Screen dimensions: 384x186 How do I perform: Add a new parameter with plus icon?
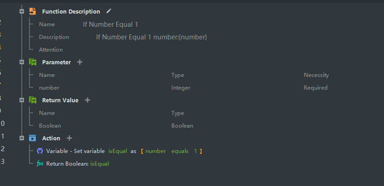click(x=80, y=62)
